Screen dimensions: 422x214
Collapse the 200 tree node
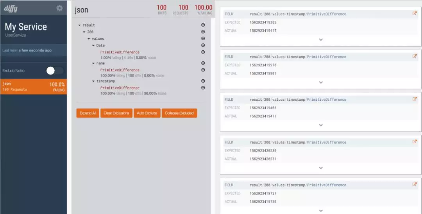84,32
